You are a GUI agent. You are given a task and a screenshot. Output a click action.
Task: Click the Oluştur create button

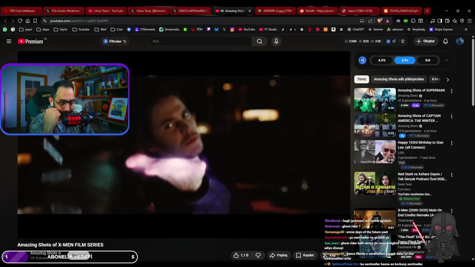point(425,41)
